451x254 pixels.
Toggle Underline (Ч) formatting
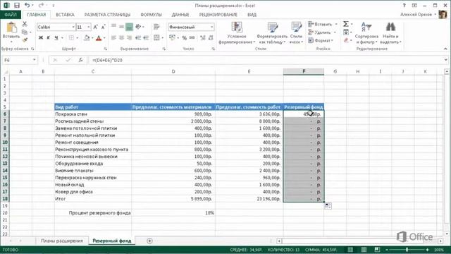point(56,37)
